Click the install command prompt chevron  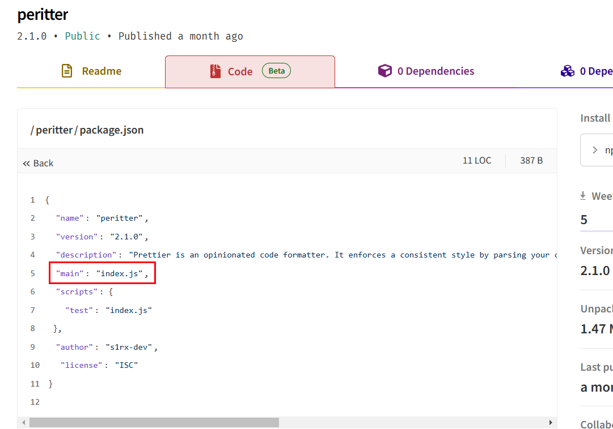tap(595, 150)
